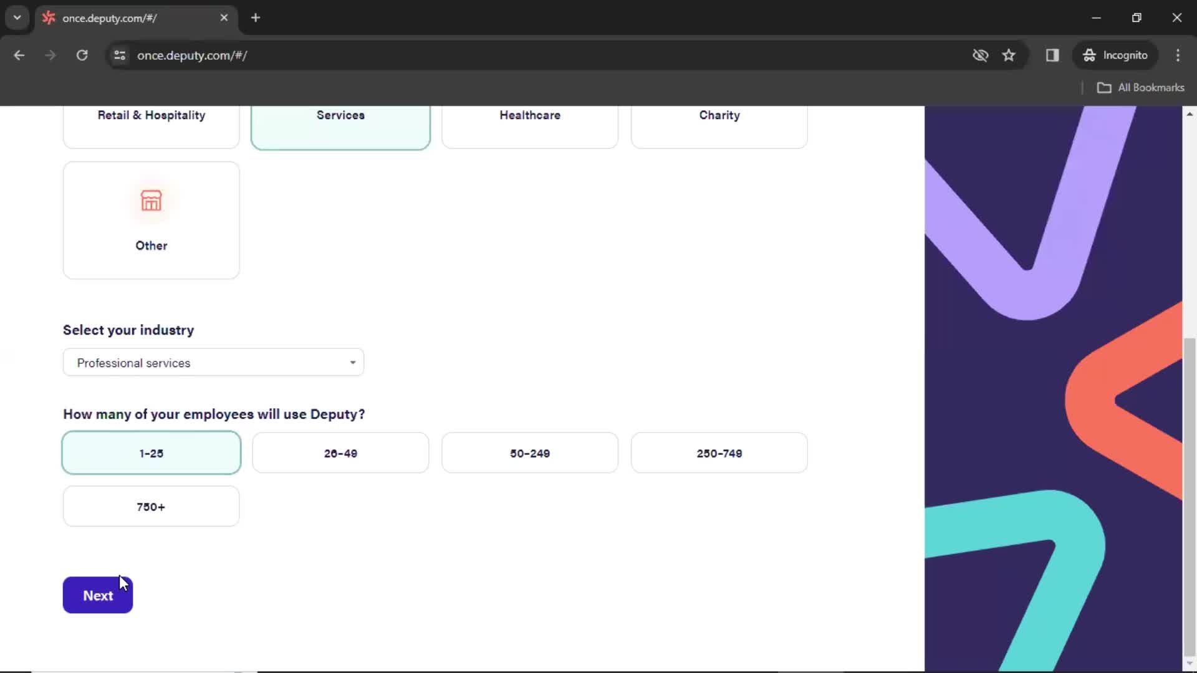Select the Other industry category
Viewport: 1197px width, 673px height.
[x=151, y=219]
